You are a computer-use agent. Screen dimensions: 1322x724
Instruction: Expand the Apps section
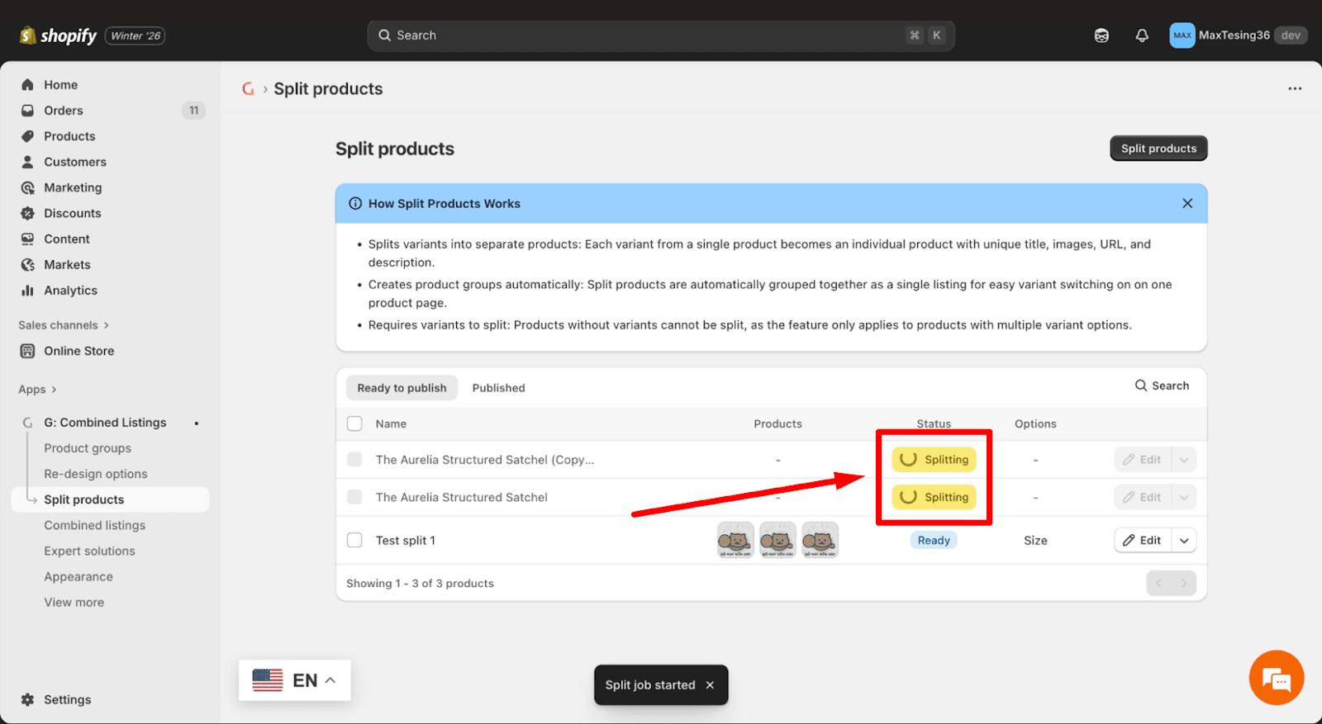(37, 390)
